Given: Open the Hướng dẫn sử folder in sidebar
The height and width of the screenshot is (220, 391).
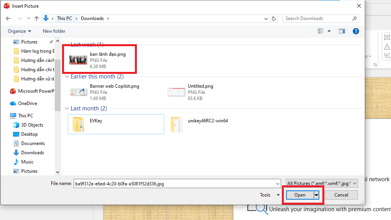Looking at the screenshot, I should click(34, 79).
